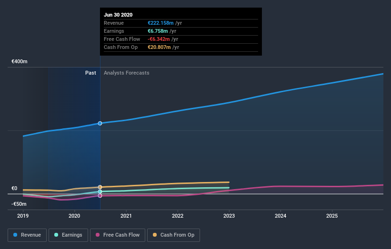Click the 2024 x-axis label
391x249 pixels.
[x=281, y=216]
